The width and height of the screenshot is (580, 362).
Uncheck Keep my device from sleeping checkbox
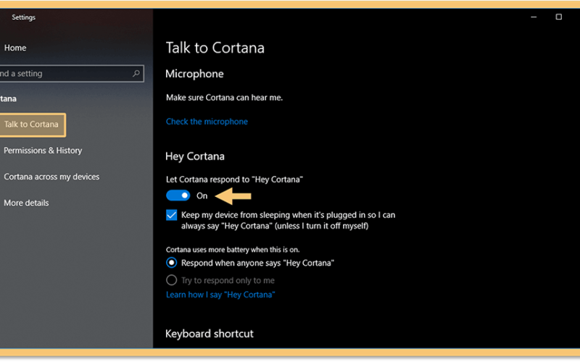tap(171, 214)
